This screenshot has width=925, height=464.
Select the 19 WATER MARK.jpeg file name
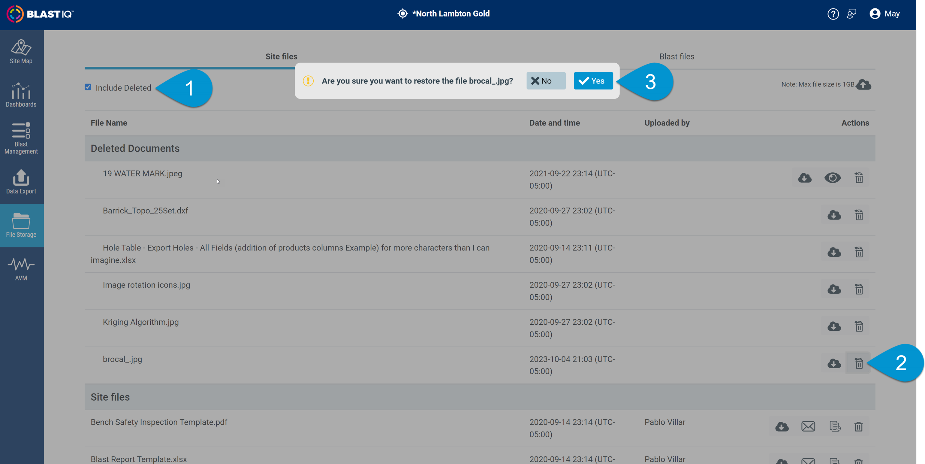tap(143, 174)
